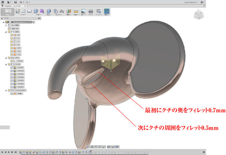Open Grid and Snaps icon in navigation bar
Screen dimensions: 226x155
[x=113, y=147]
